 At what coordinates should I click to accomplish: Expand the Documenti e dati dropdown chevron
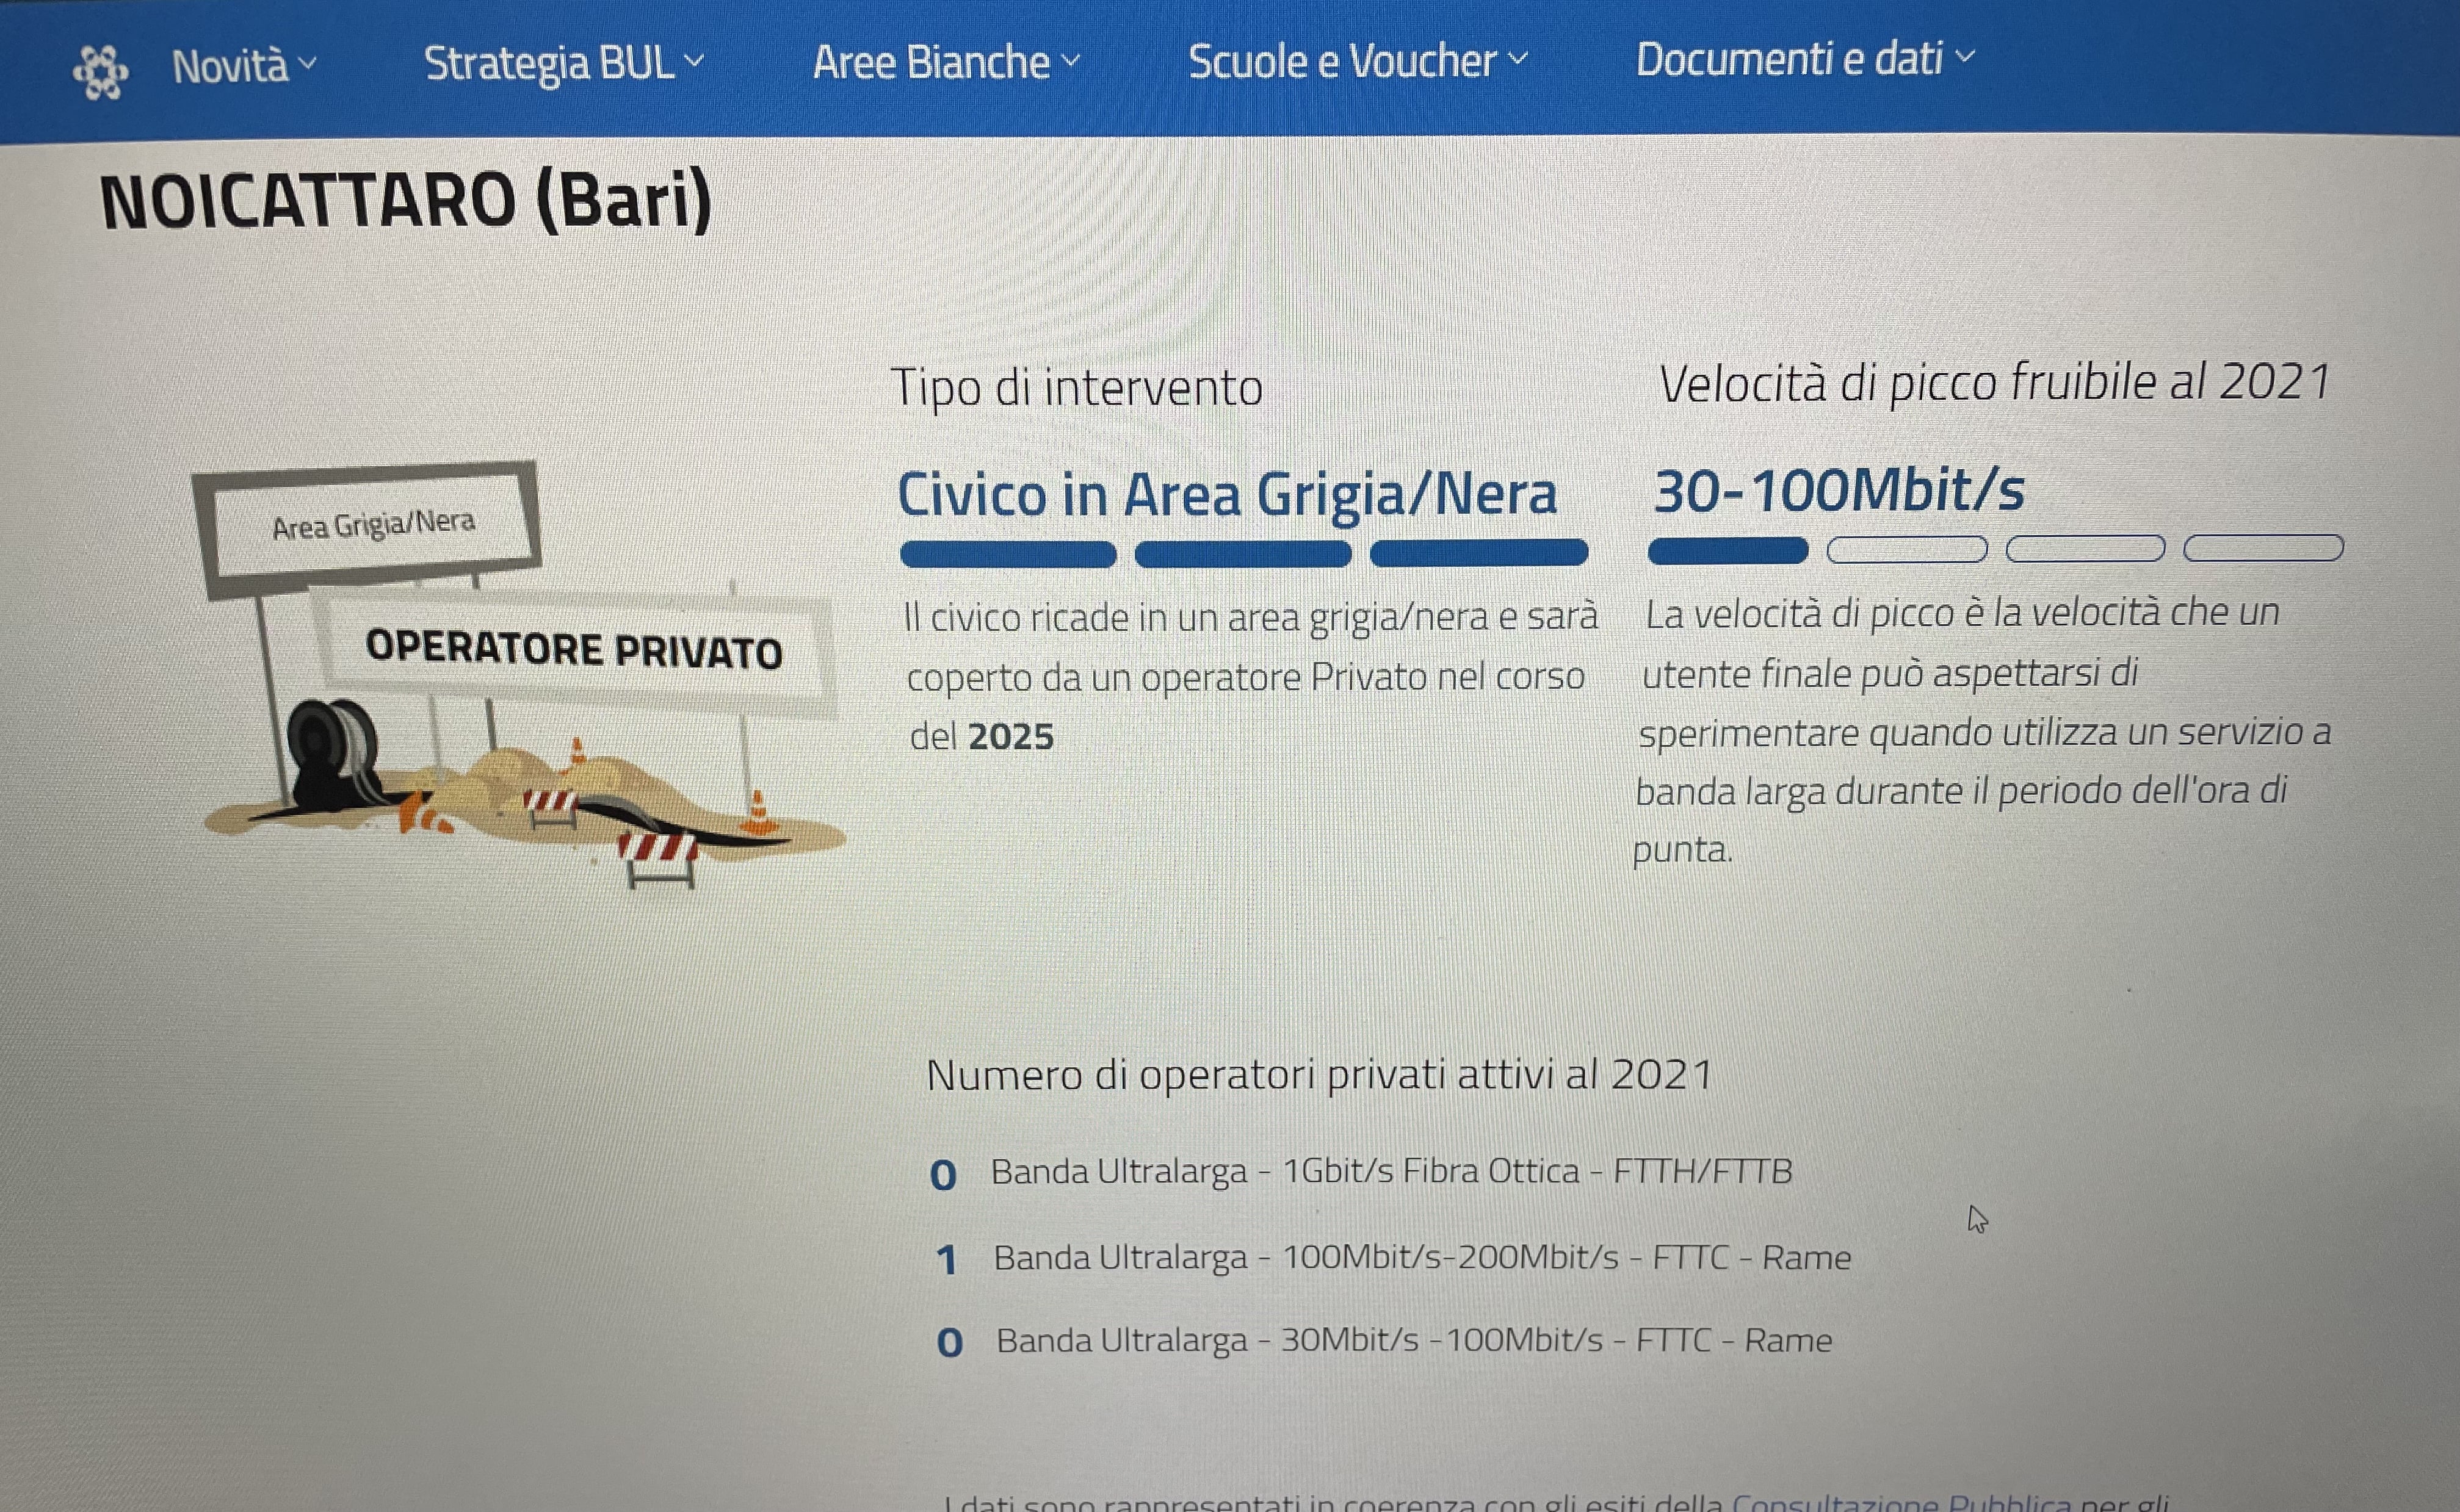point(1965,57)
